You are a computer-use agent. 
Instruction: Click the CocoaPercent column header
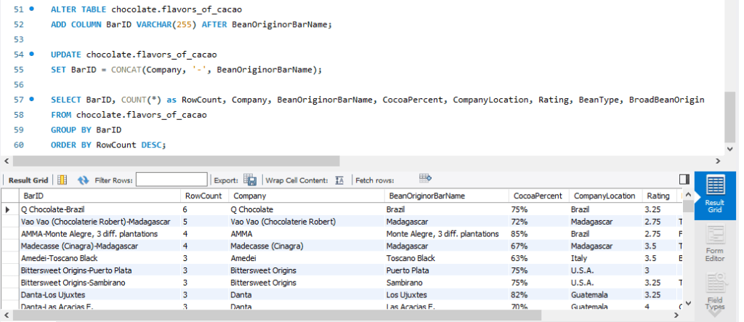coord(537,196)
